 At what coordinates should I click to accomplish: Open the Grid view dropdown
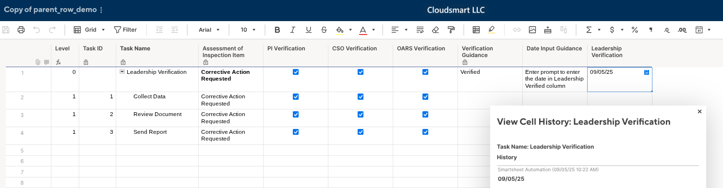click(x=89, y=30)
